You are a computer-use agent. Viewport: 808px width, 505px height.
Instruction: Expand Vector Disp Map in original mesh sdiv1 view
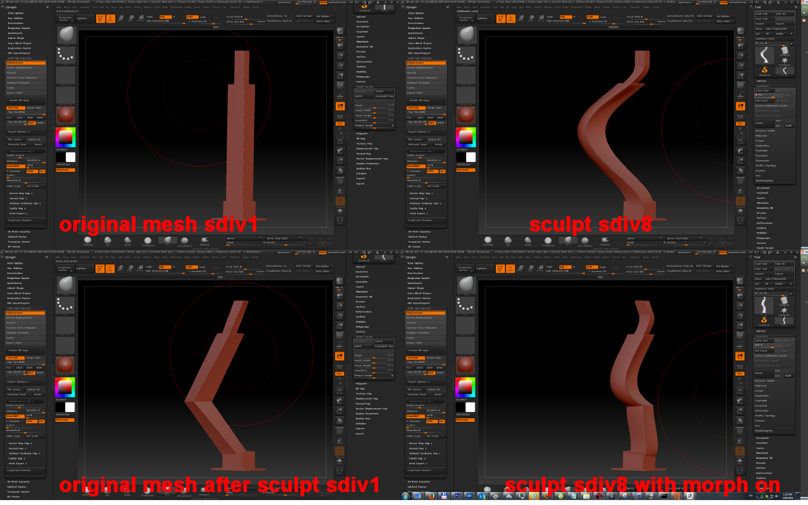tap(21, 193)
